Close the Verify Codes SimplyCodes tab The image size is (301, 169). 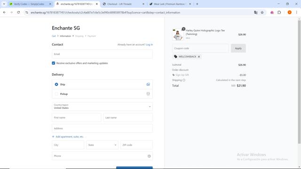tap(50, 4)
